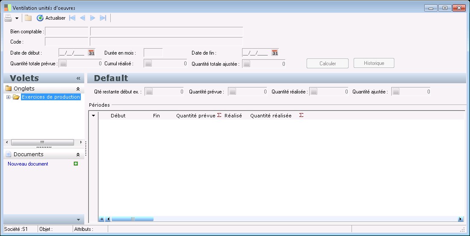Click the Volets horizontal scrollbar thumb
The width and height of the screenshot is (470, 236).
(x=42, y=143)
